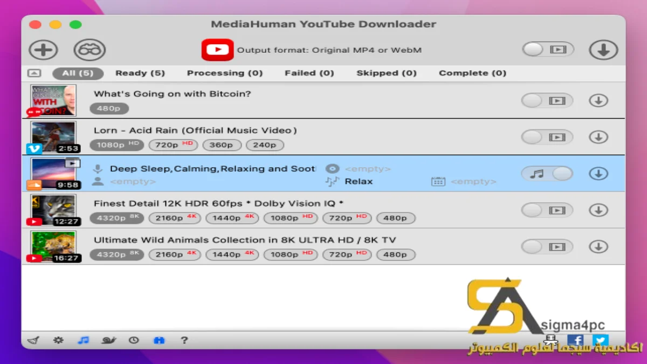Toggle audio/video switch for Lorn Acid Rain
647x364 pixels.
pos(547,137)
